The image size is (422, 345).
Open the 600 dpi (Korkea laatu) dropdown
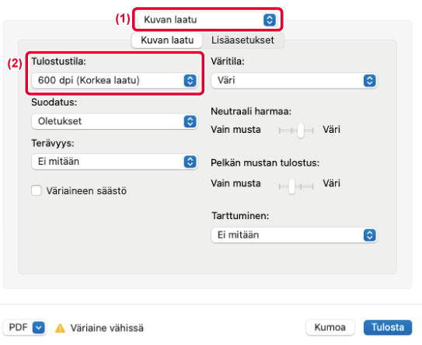pyautogui.click(x=114, y=81)
